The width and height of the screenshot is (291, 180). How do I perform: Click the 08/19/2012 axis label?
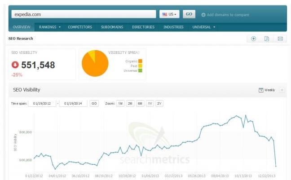coord(104,176)
